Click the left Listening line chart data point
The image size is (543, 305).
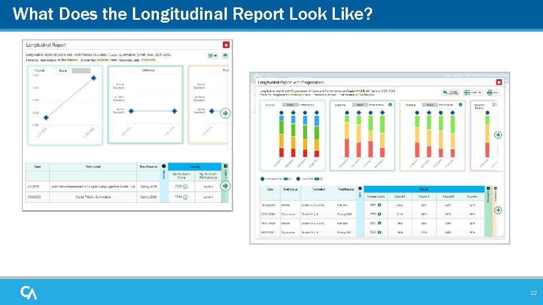point(131,111)
